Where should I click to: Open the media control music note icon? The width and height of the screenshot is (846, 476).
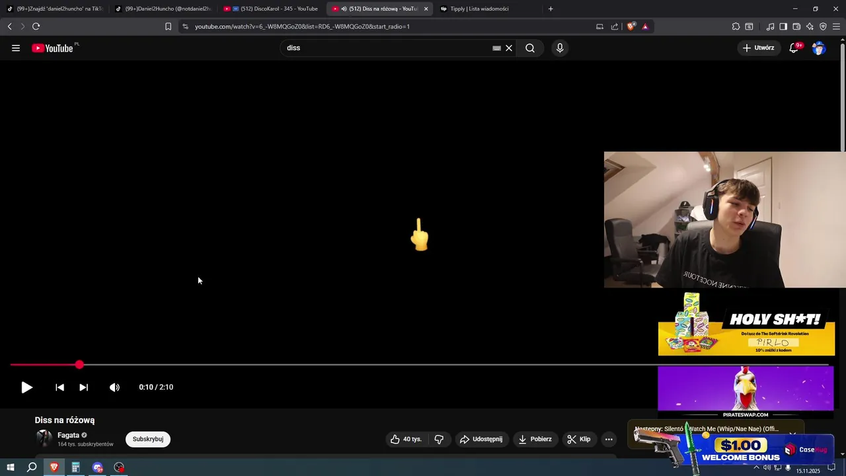[x=770, y=26]
